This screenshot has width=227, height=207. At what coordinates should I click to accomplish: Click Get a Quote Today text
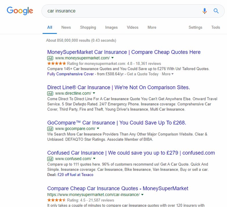click(x=143, y=74)
